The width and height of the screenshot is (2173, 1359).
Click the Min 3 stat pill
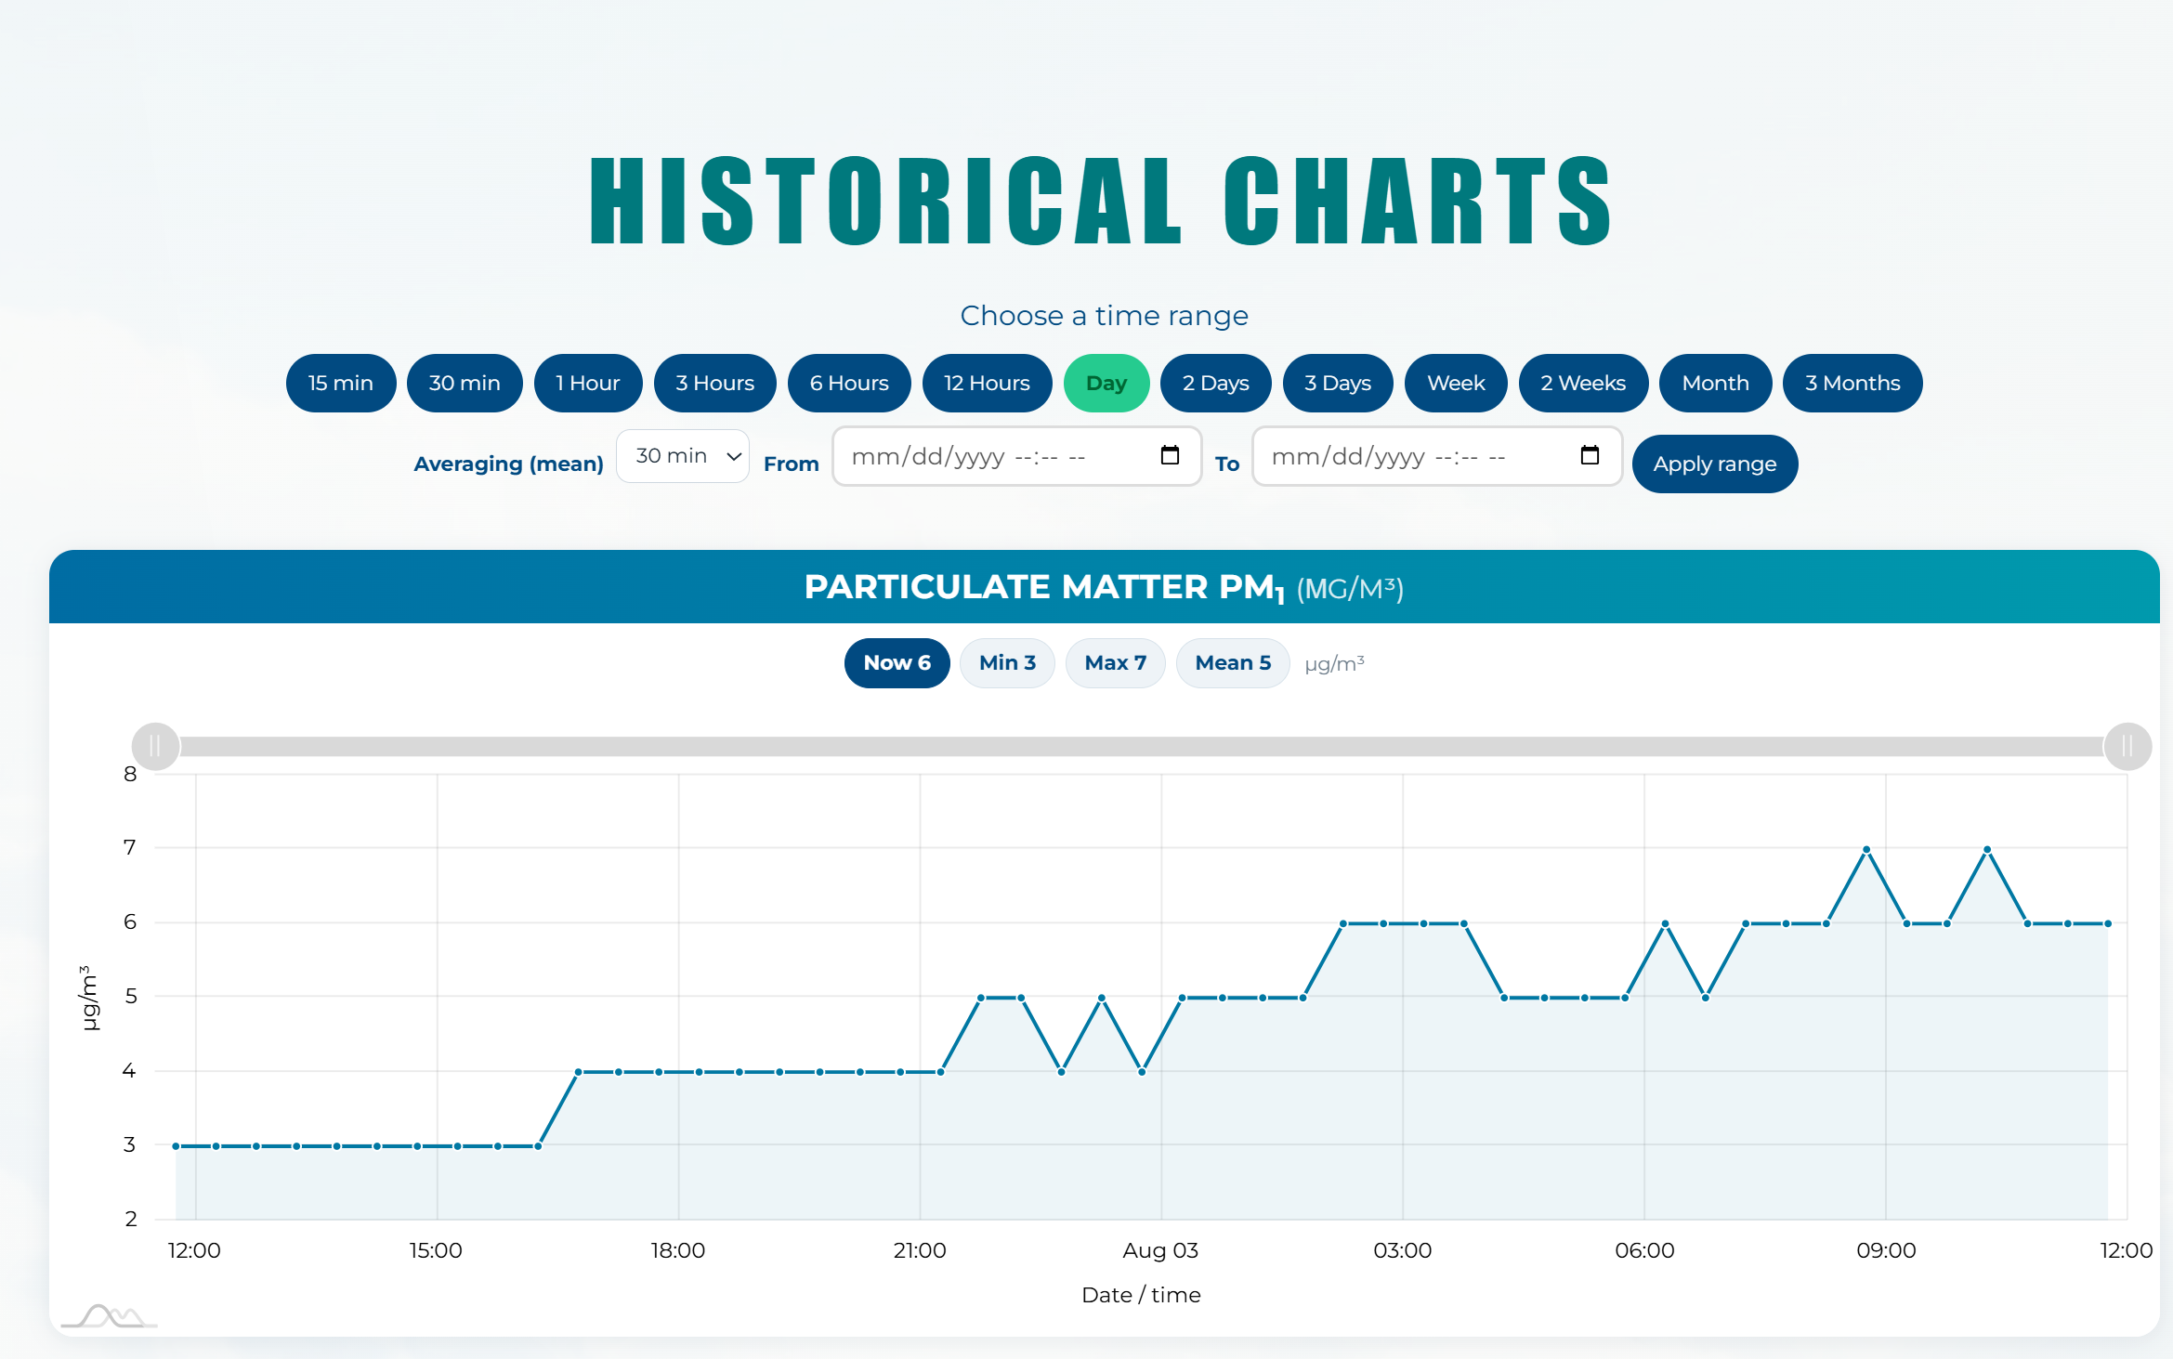click(x=1007, y=663)
